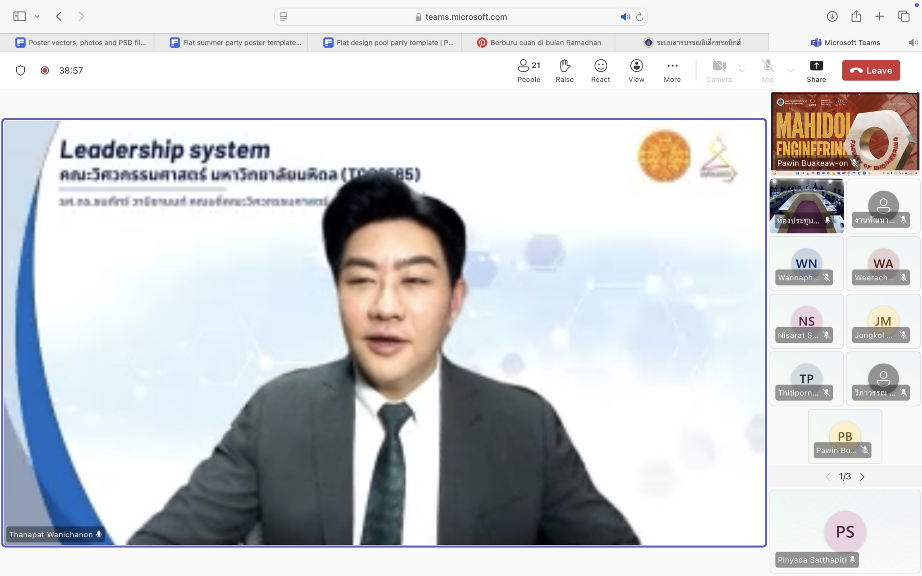Click the Raise hand icon

click(x=565, y=71)
